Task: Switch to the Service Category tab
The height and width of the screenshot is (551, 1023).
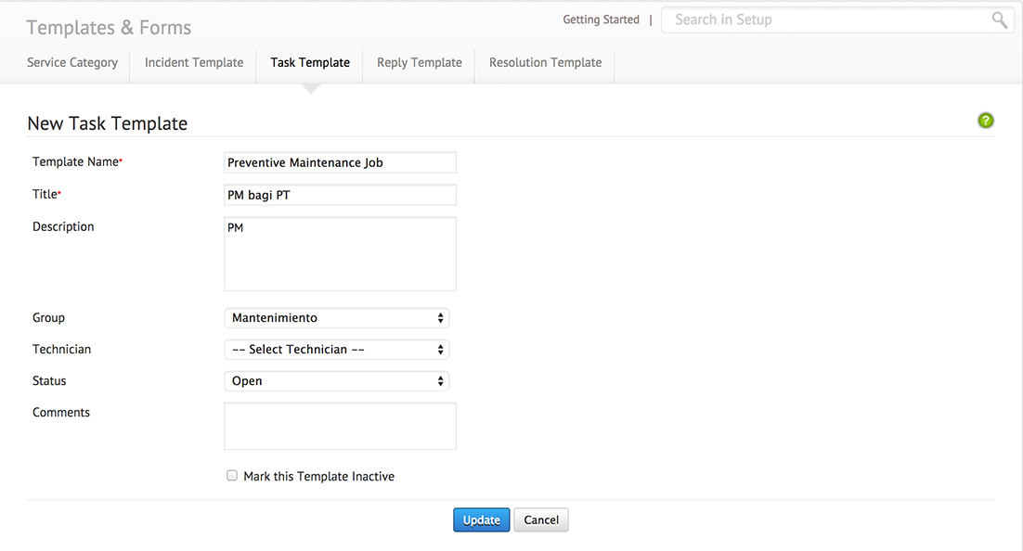Action: click(72, 63)
